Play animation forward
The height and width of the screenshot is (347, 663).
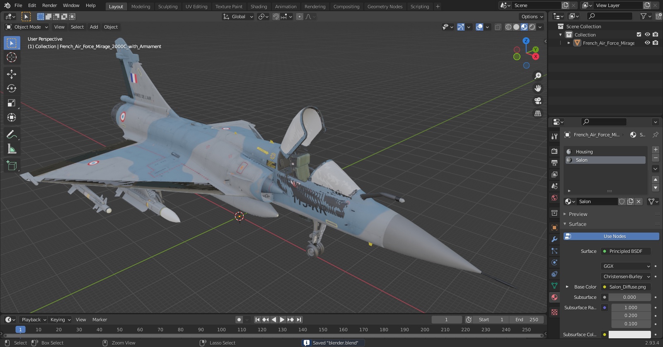tap(282, 320)
